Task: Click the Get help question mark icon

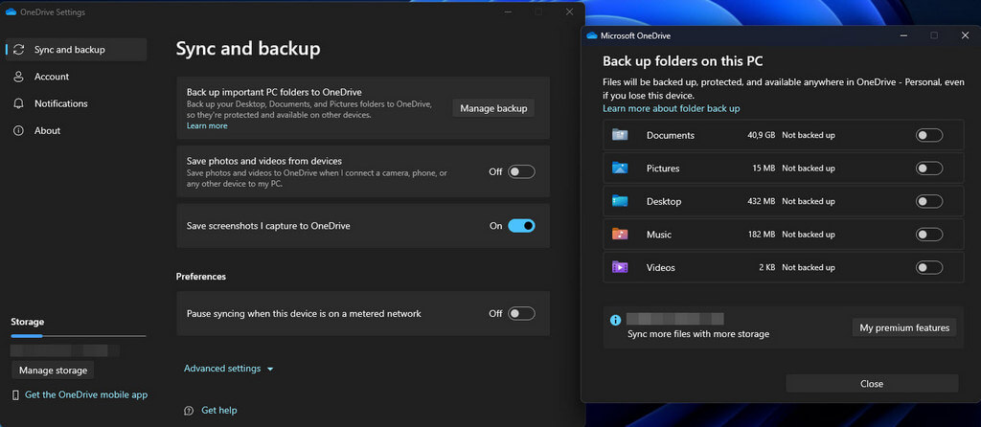Action: [x=189, y=411]
